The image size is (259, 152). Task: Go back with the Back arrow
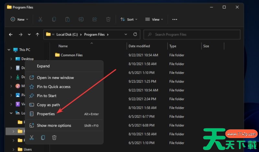[x=11, y=35]
